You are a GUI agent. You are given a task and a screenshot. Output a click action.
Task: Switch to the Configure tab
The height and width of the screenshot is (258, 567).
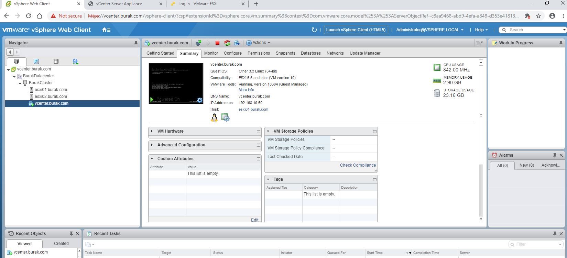[x=233, y=53]
